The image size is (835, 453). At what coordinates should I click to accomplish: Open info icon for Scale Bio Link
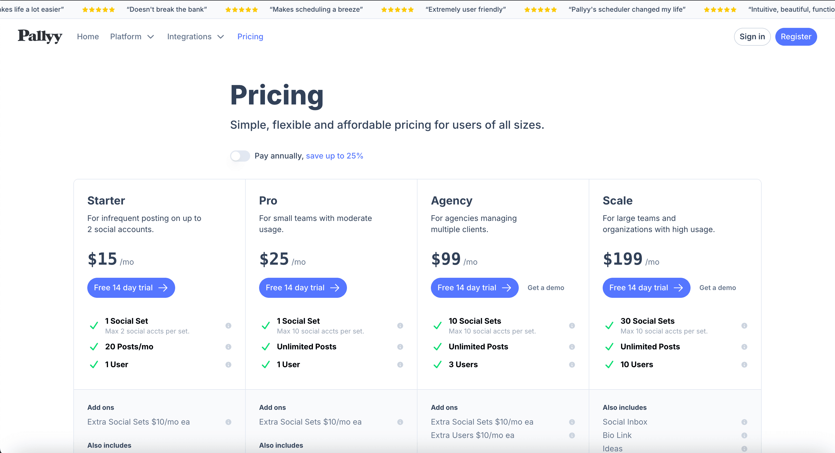(744, 435)
